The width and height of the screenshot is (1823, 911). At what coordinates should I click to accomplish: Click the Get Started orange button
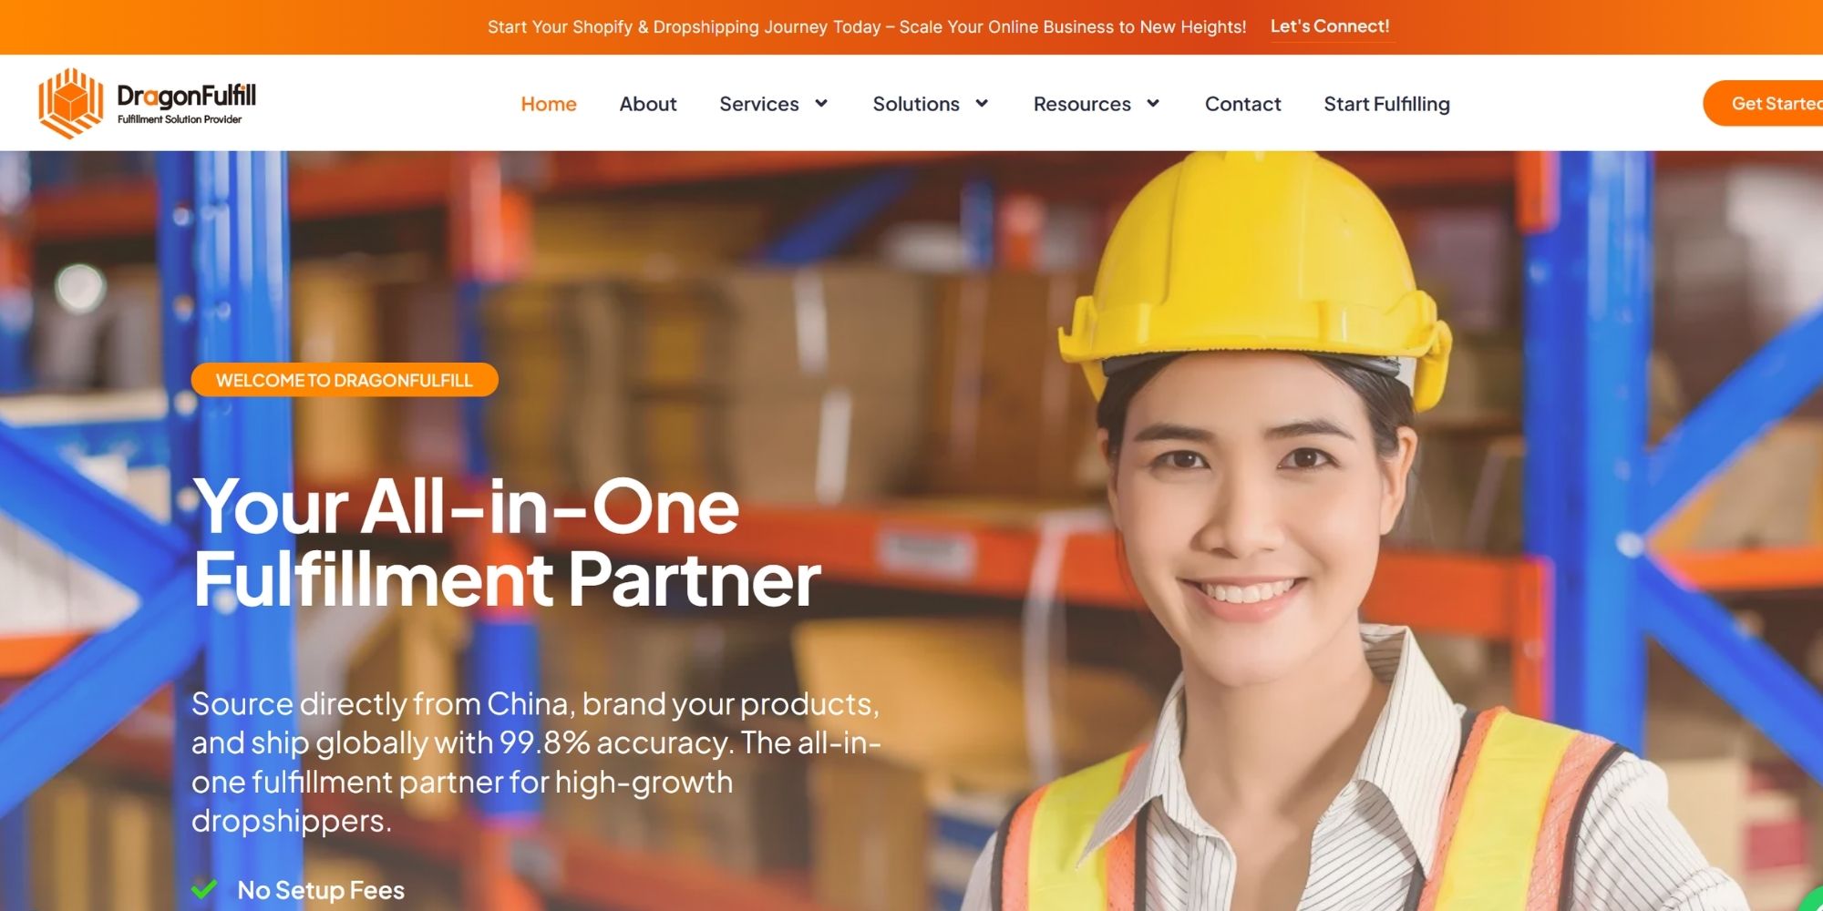(1763, 103)
